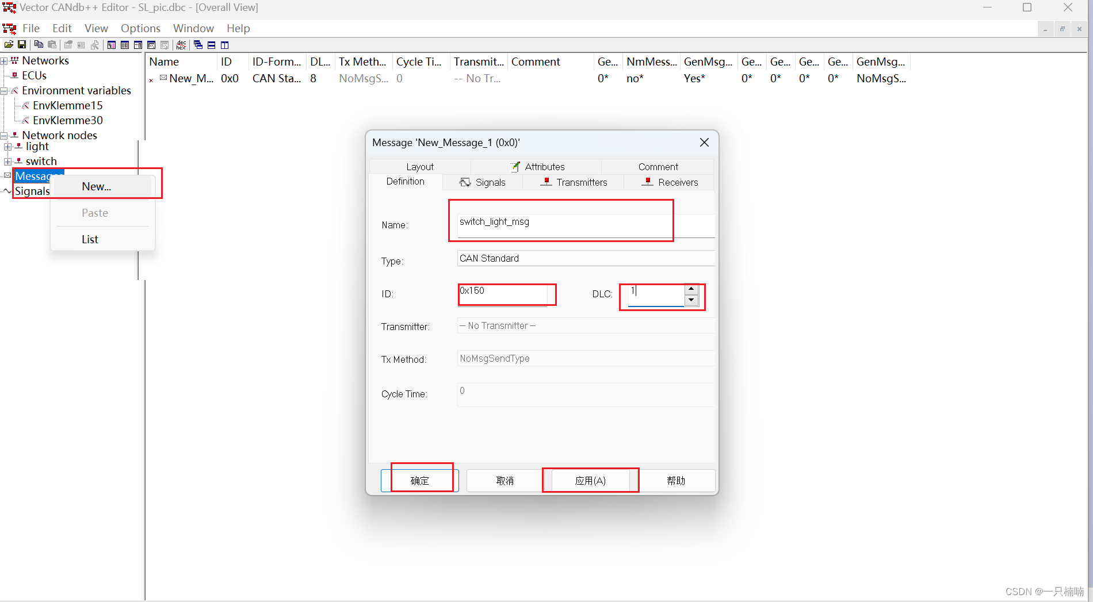This screenshot has width=1093, height=602.
Task: Open the Tx Method dropdown
Action: [x=586, y=358]
